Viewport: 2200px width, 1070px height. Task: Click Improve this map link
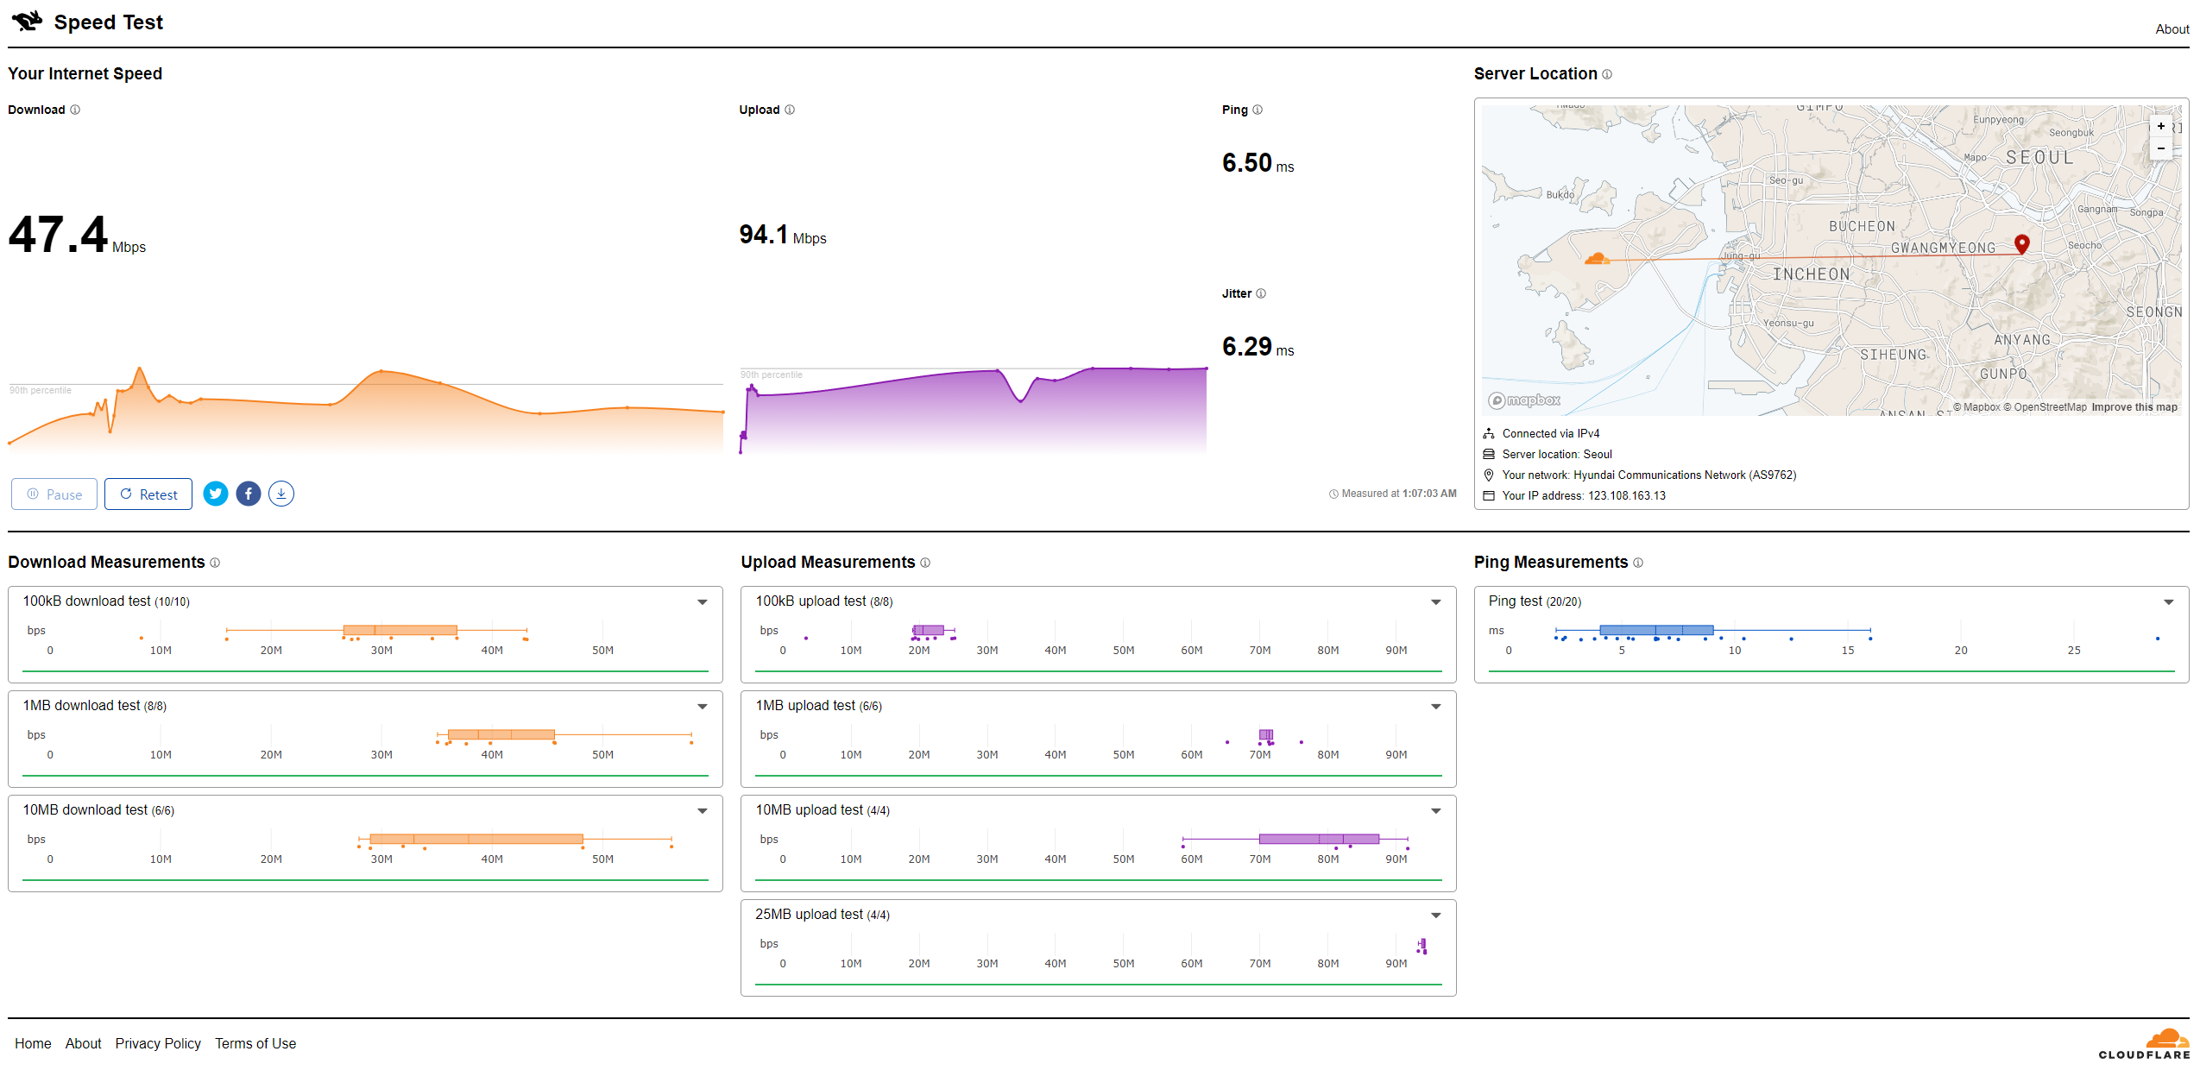coord(2134,407)
